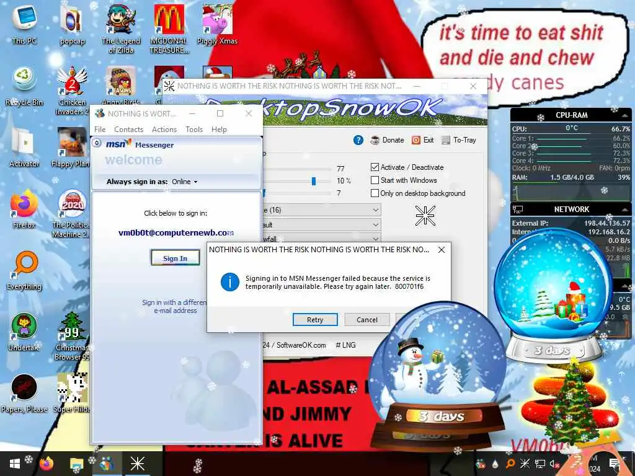This screenshot has height=476, width=635.
Task: Launch Piggly Xmas game shortcut
Action: tap(217, 24)
